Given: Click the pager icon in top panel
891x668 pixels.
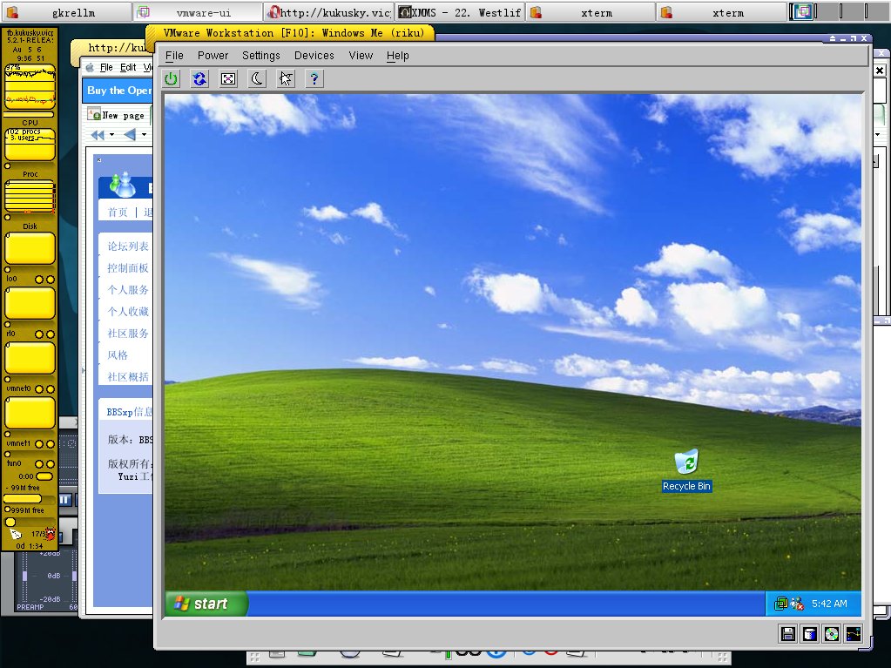Looking at the screenshot, I should pyautogui.click(x=802, y=12).
